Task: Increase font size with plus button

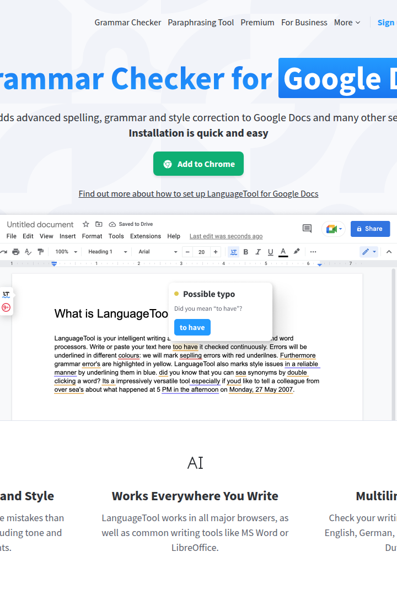Action: pos(216,252)
